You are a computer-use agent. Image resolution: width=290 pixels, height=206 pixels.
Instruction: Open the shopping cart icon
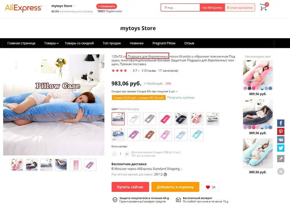(264, 7)
